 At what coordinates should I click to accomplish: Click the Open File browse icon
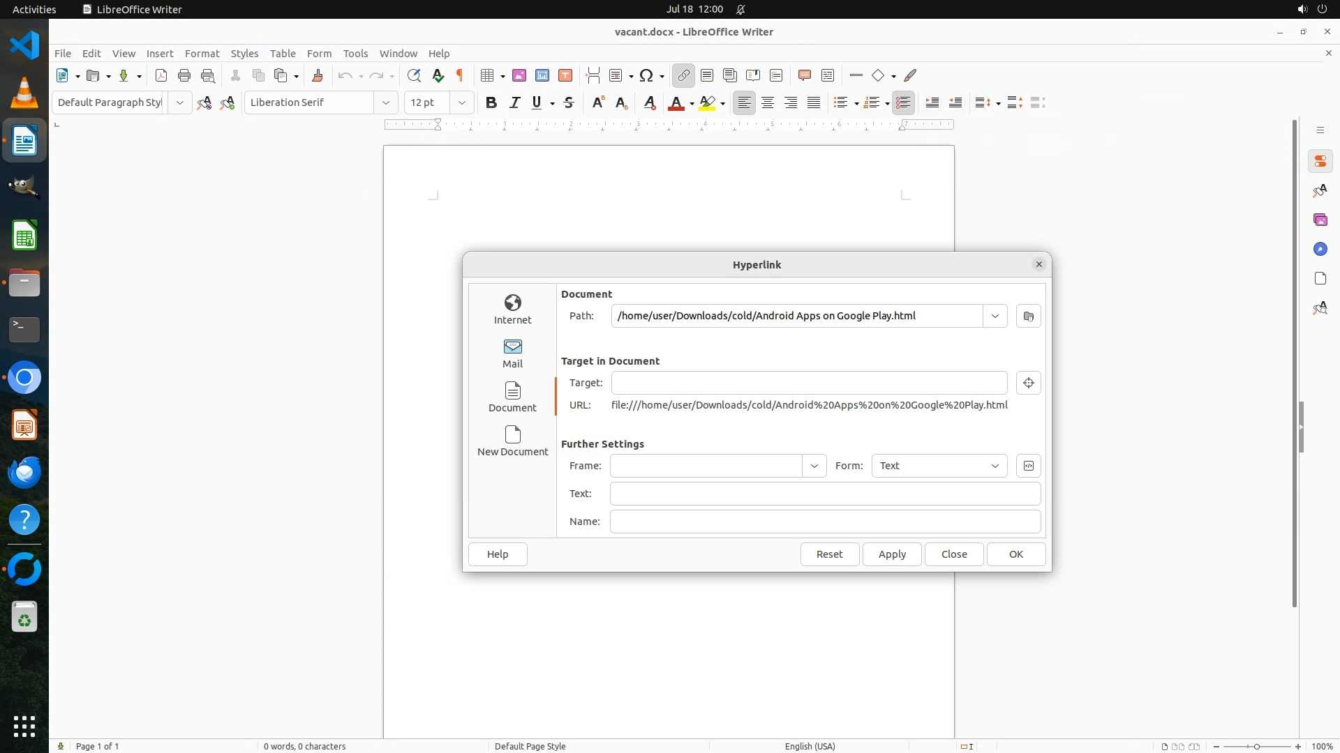tap(1028, 316)
